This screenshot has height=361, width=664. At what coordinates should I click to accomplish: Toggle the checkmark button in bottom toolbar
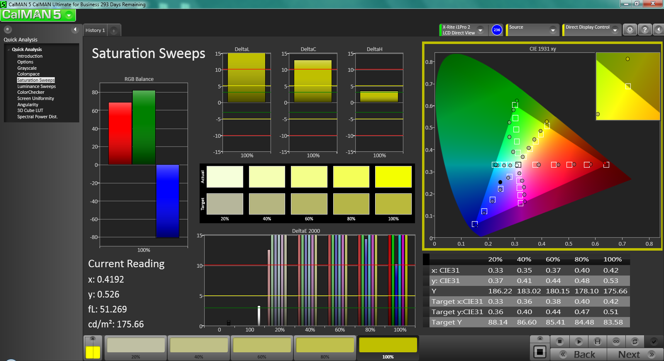[x=654, y=341]
